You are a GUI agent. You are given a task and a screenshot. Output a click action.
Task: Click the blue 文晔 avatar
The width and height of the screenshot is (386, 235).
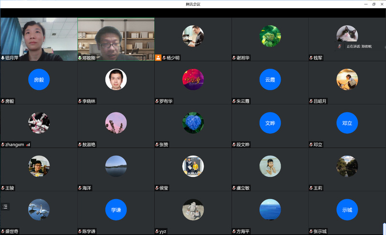pos(270,123)
